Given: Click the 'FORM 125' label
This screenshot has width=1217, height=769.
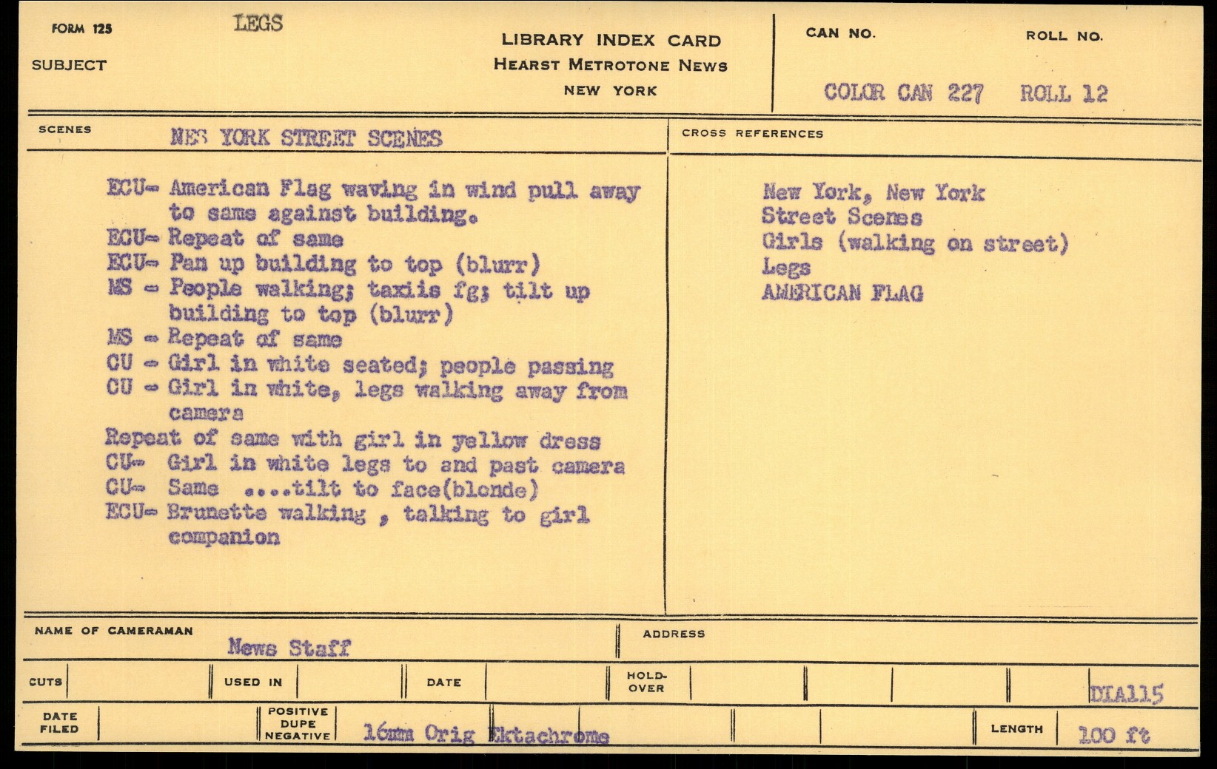Looking at the screenshot, I should (x=81, y=29).
